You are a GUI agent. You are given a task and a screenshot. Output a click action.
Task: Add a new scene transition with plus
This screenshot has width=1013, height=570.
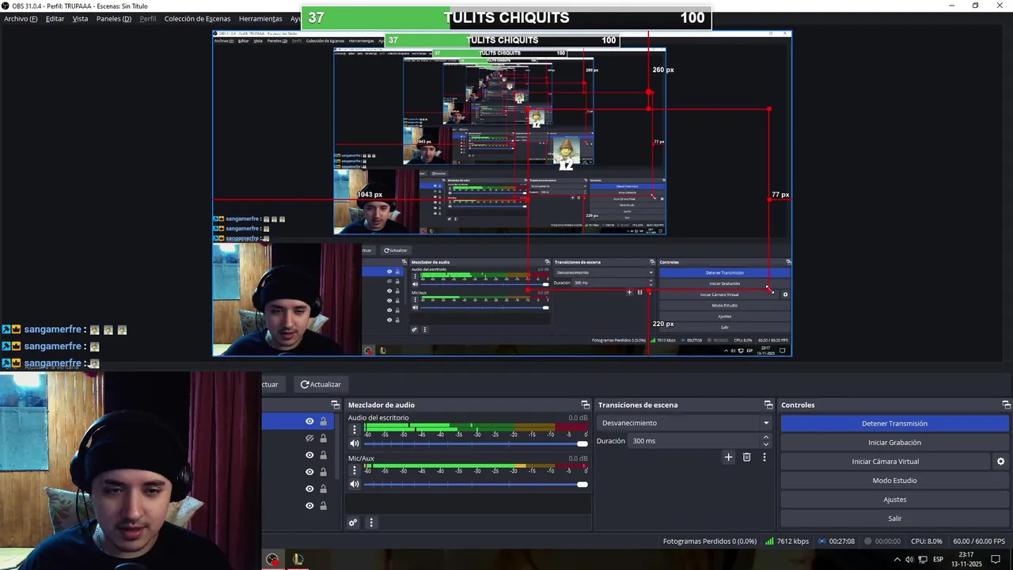click(728, 457)
